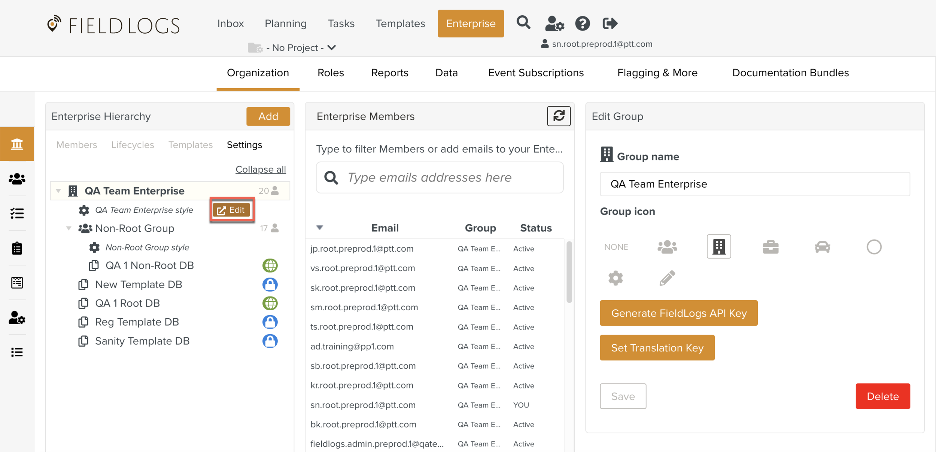Click the members list scrollbar
This screenshot has height=452, width=936.
tap(569, 272)
